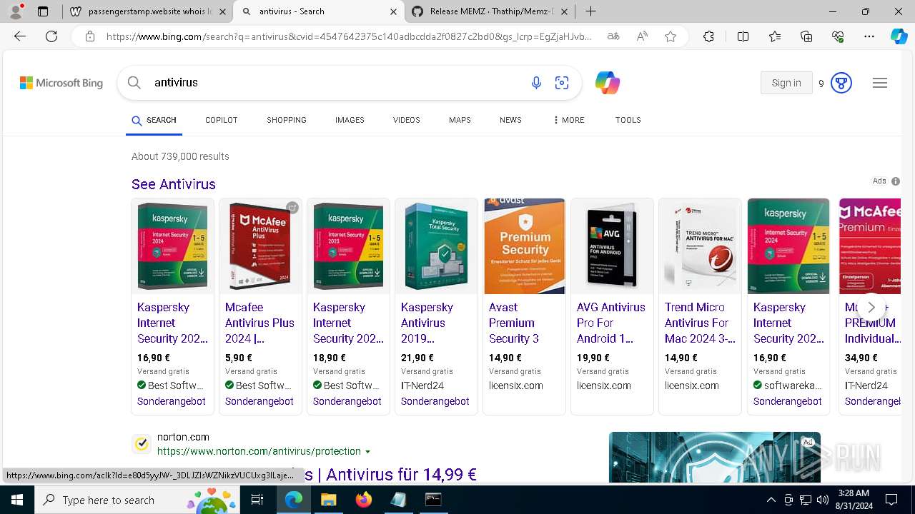915x514 pixels.
Task: Open AVG Antivirus for Android product image
Action: tap(613, 246)
